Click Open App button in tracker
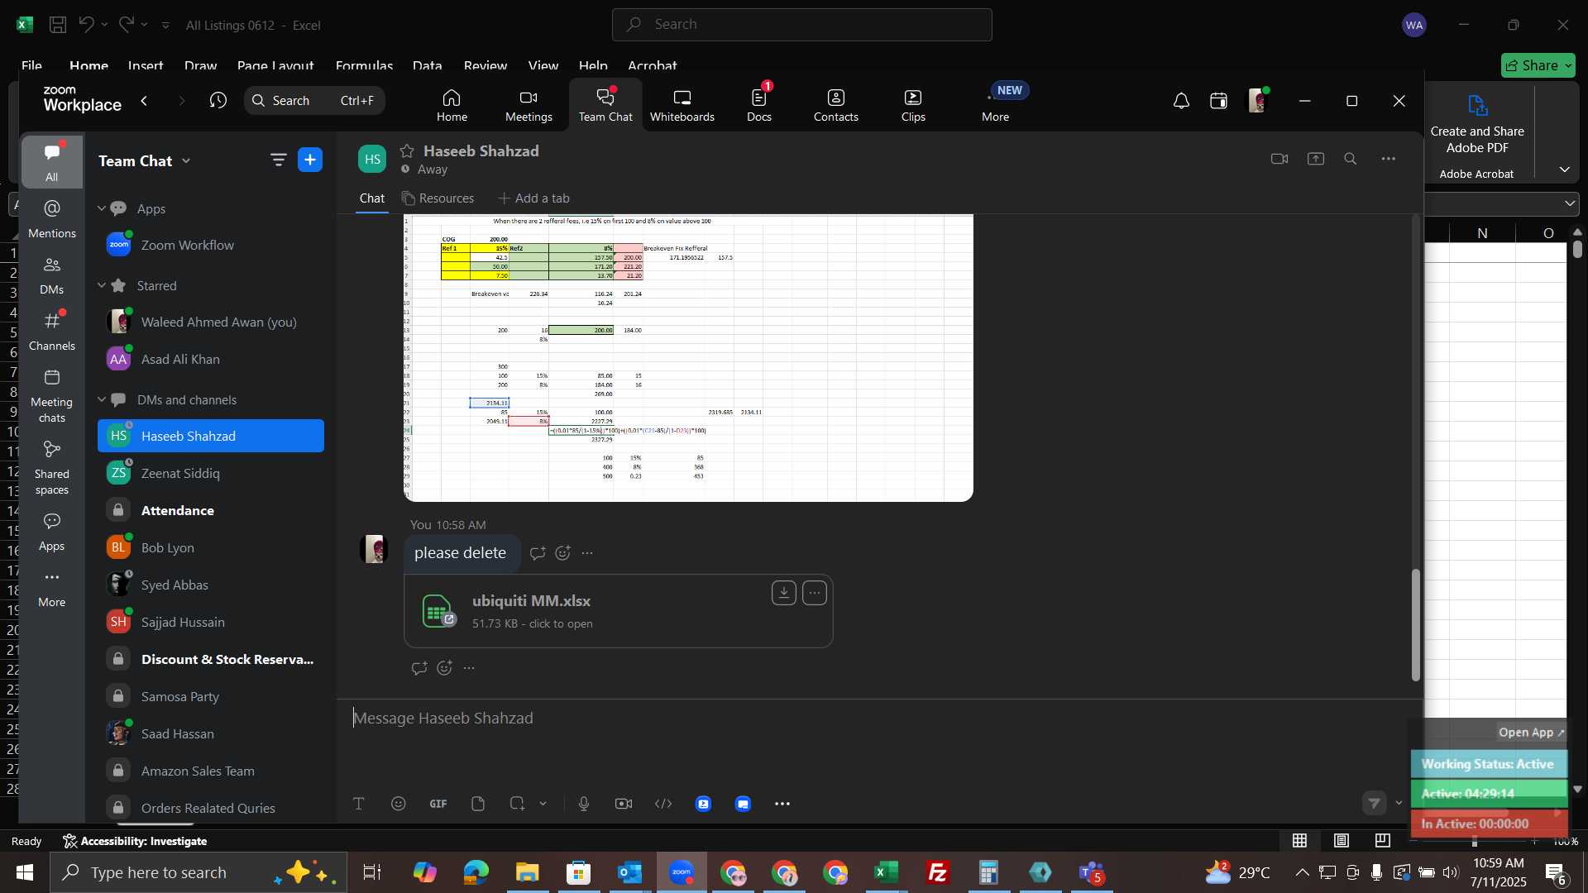The image size is (1588, 893). pos(1531,733)
